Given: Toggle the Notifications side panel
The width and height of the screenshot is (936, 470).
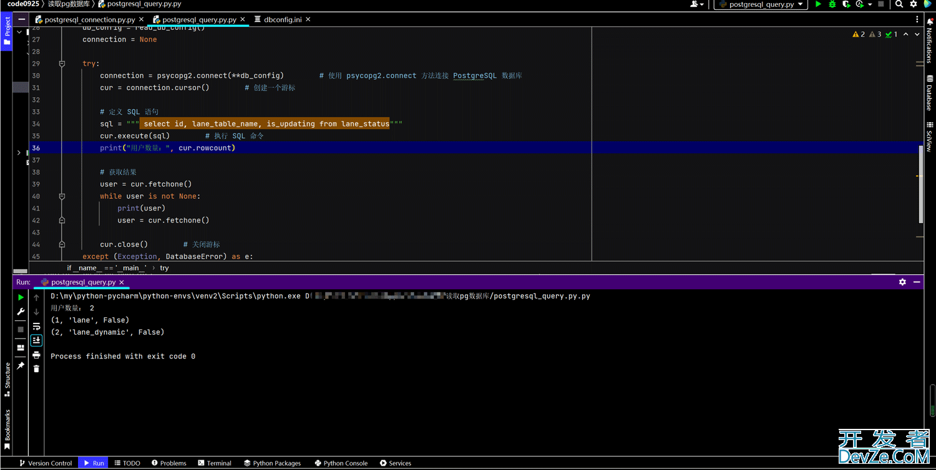Looking at the screenshot, I should [x=929, y=41].
